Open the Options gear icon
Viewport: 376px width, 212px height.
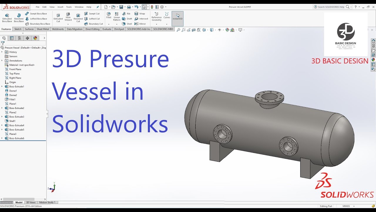coord(162,7)
